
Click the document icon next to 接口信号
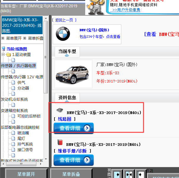click(13, 150)
